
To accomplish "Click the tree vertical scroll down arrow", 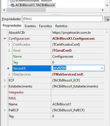I will tap(107, 5).
